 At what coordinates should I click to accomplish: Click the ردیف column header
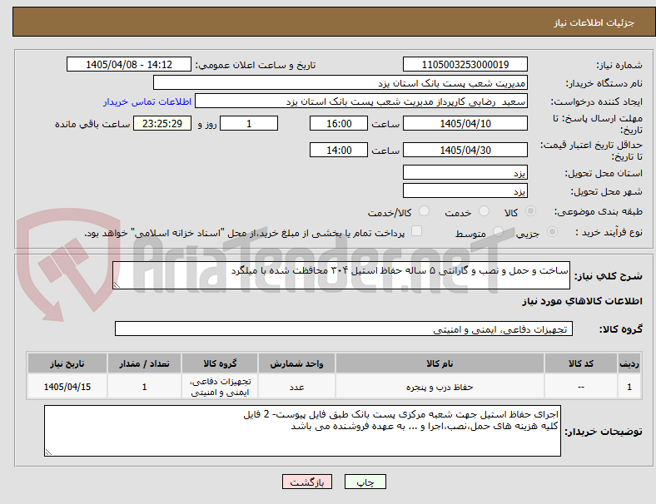(x=629, y=363)
